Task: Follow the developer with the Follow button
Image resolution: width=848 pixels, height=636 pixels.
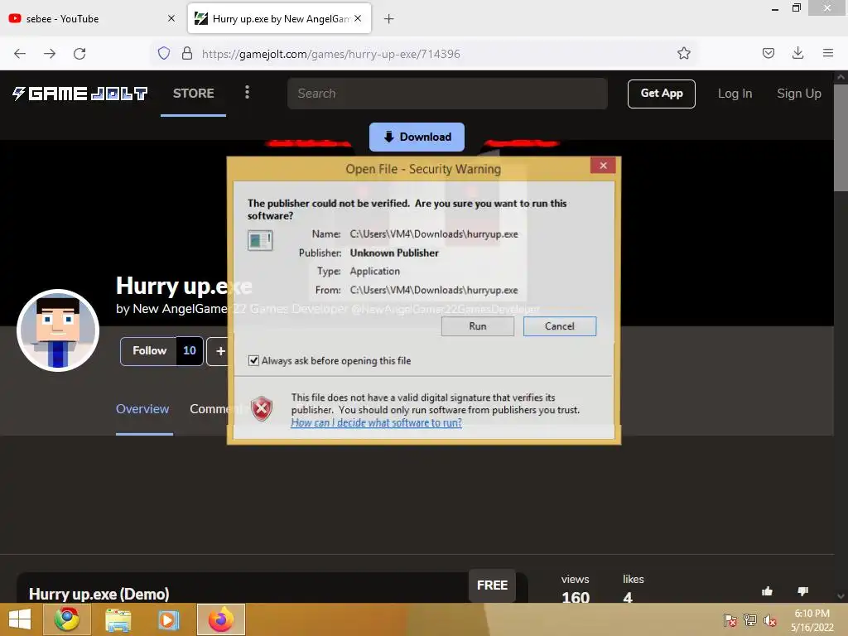Action: pyautogui.click(x=149, y=351)
